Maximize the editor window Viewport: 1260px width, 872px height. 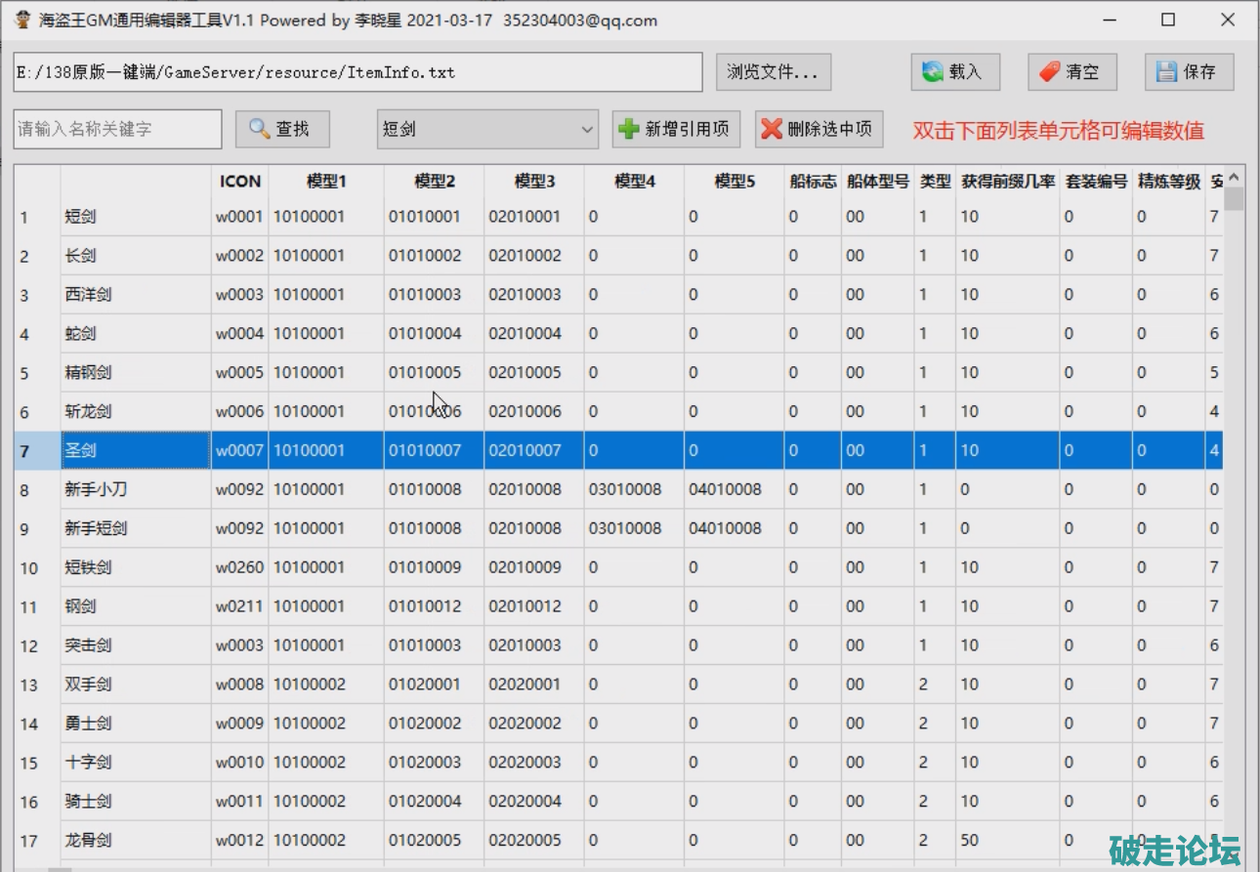tap(1168, 21)
